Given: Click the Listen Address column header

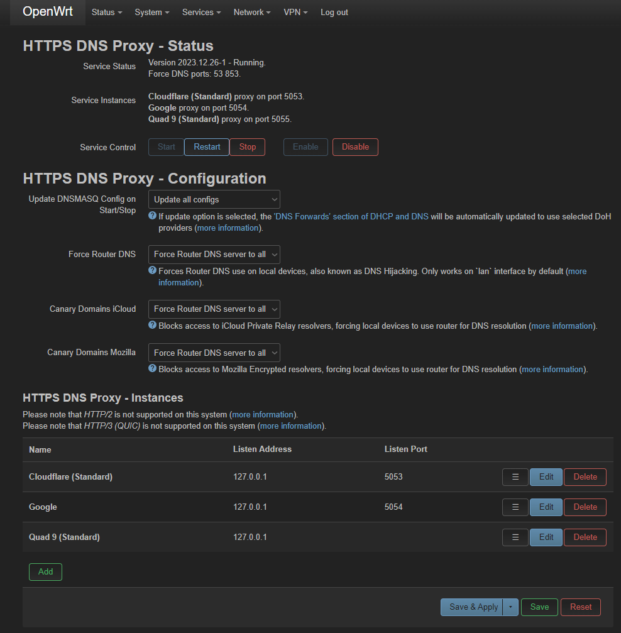Looking at the screenshot, I should [263, 449].
